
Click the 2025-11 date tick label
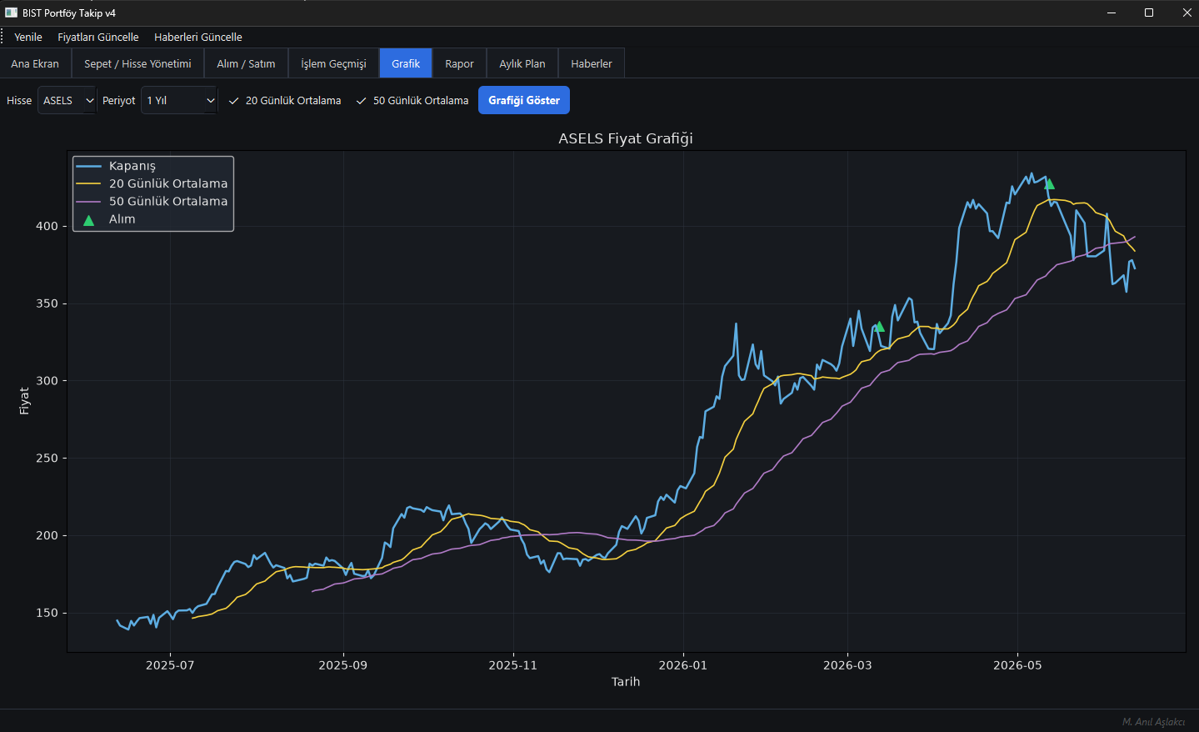[513, 665]
